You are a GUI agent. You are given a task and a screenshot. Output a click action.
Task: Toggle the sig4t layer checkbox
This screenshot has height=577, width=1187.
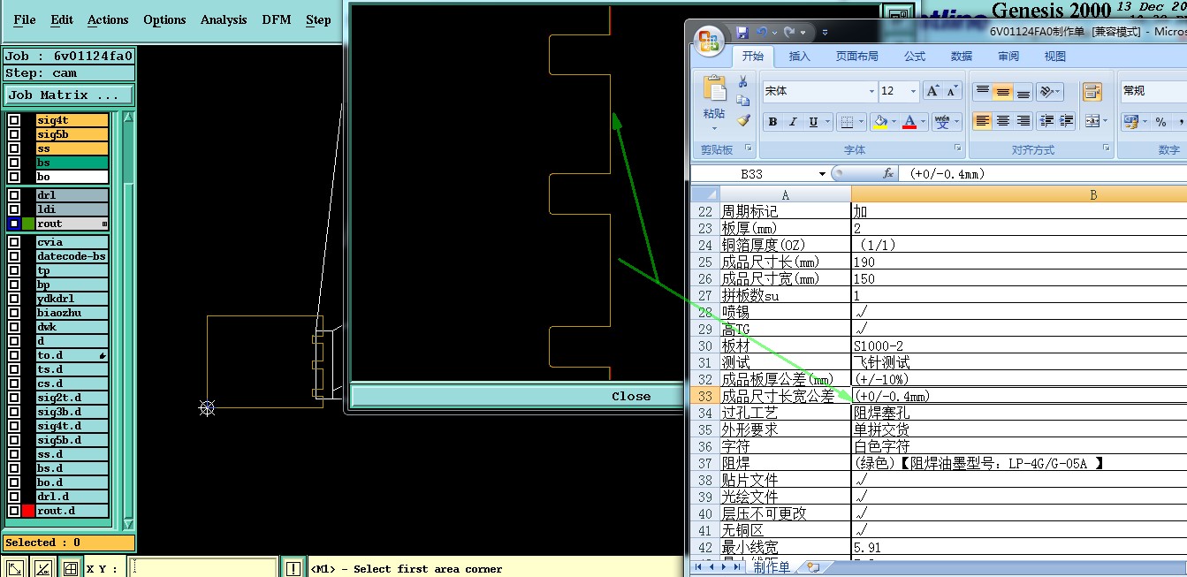(14, 120)
